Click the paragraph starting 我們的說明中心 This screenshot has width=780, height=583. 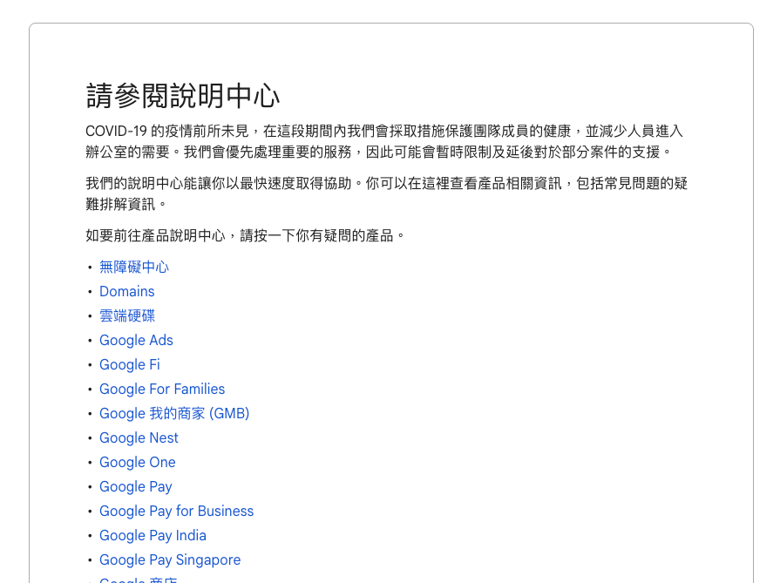coord(383,193)
